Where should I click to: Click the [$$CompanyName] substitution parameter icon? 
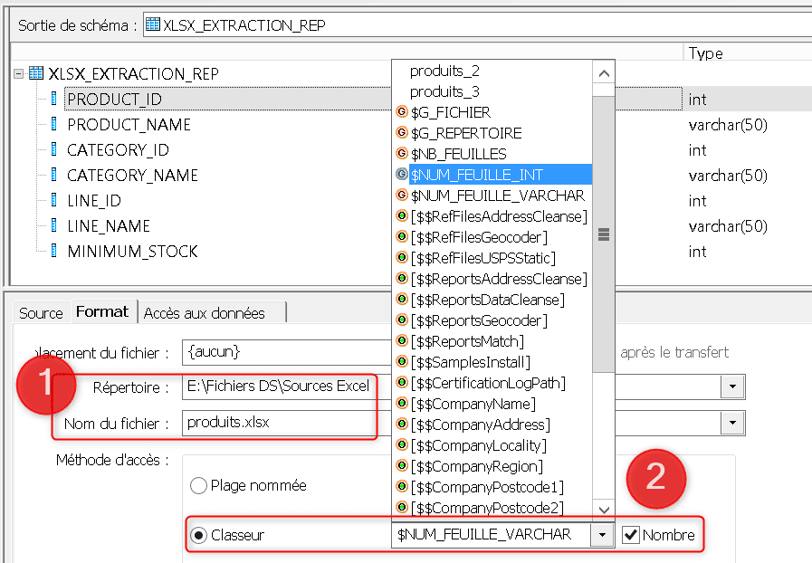pos(402,404)
